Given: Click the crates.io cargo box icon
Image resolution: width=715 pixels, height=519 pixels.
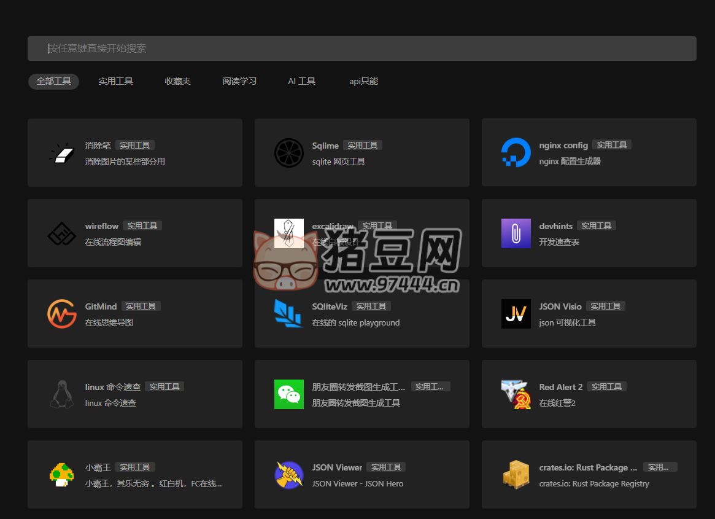Looking at the screenshot, I should tap(516, 474).
